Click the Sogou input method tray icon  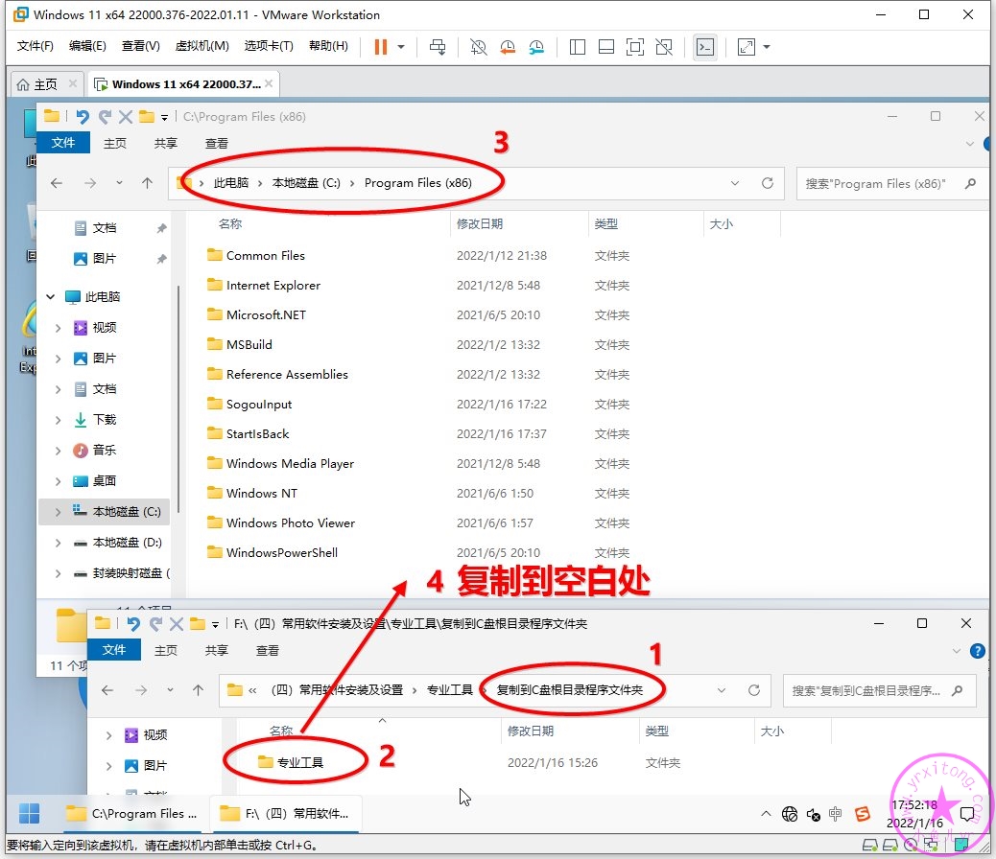[x=862, y=813]
